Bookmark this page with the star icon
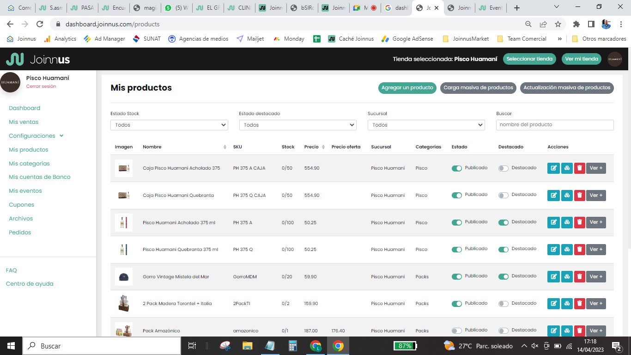This screenshot has width=631, height=355. pyautogui.click(x=558, y=24)
